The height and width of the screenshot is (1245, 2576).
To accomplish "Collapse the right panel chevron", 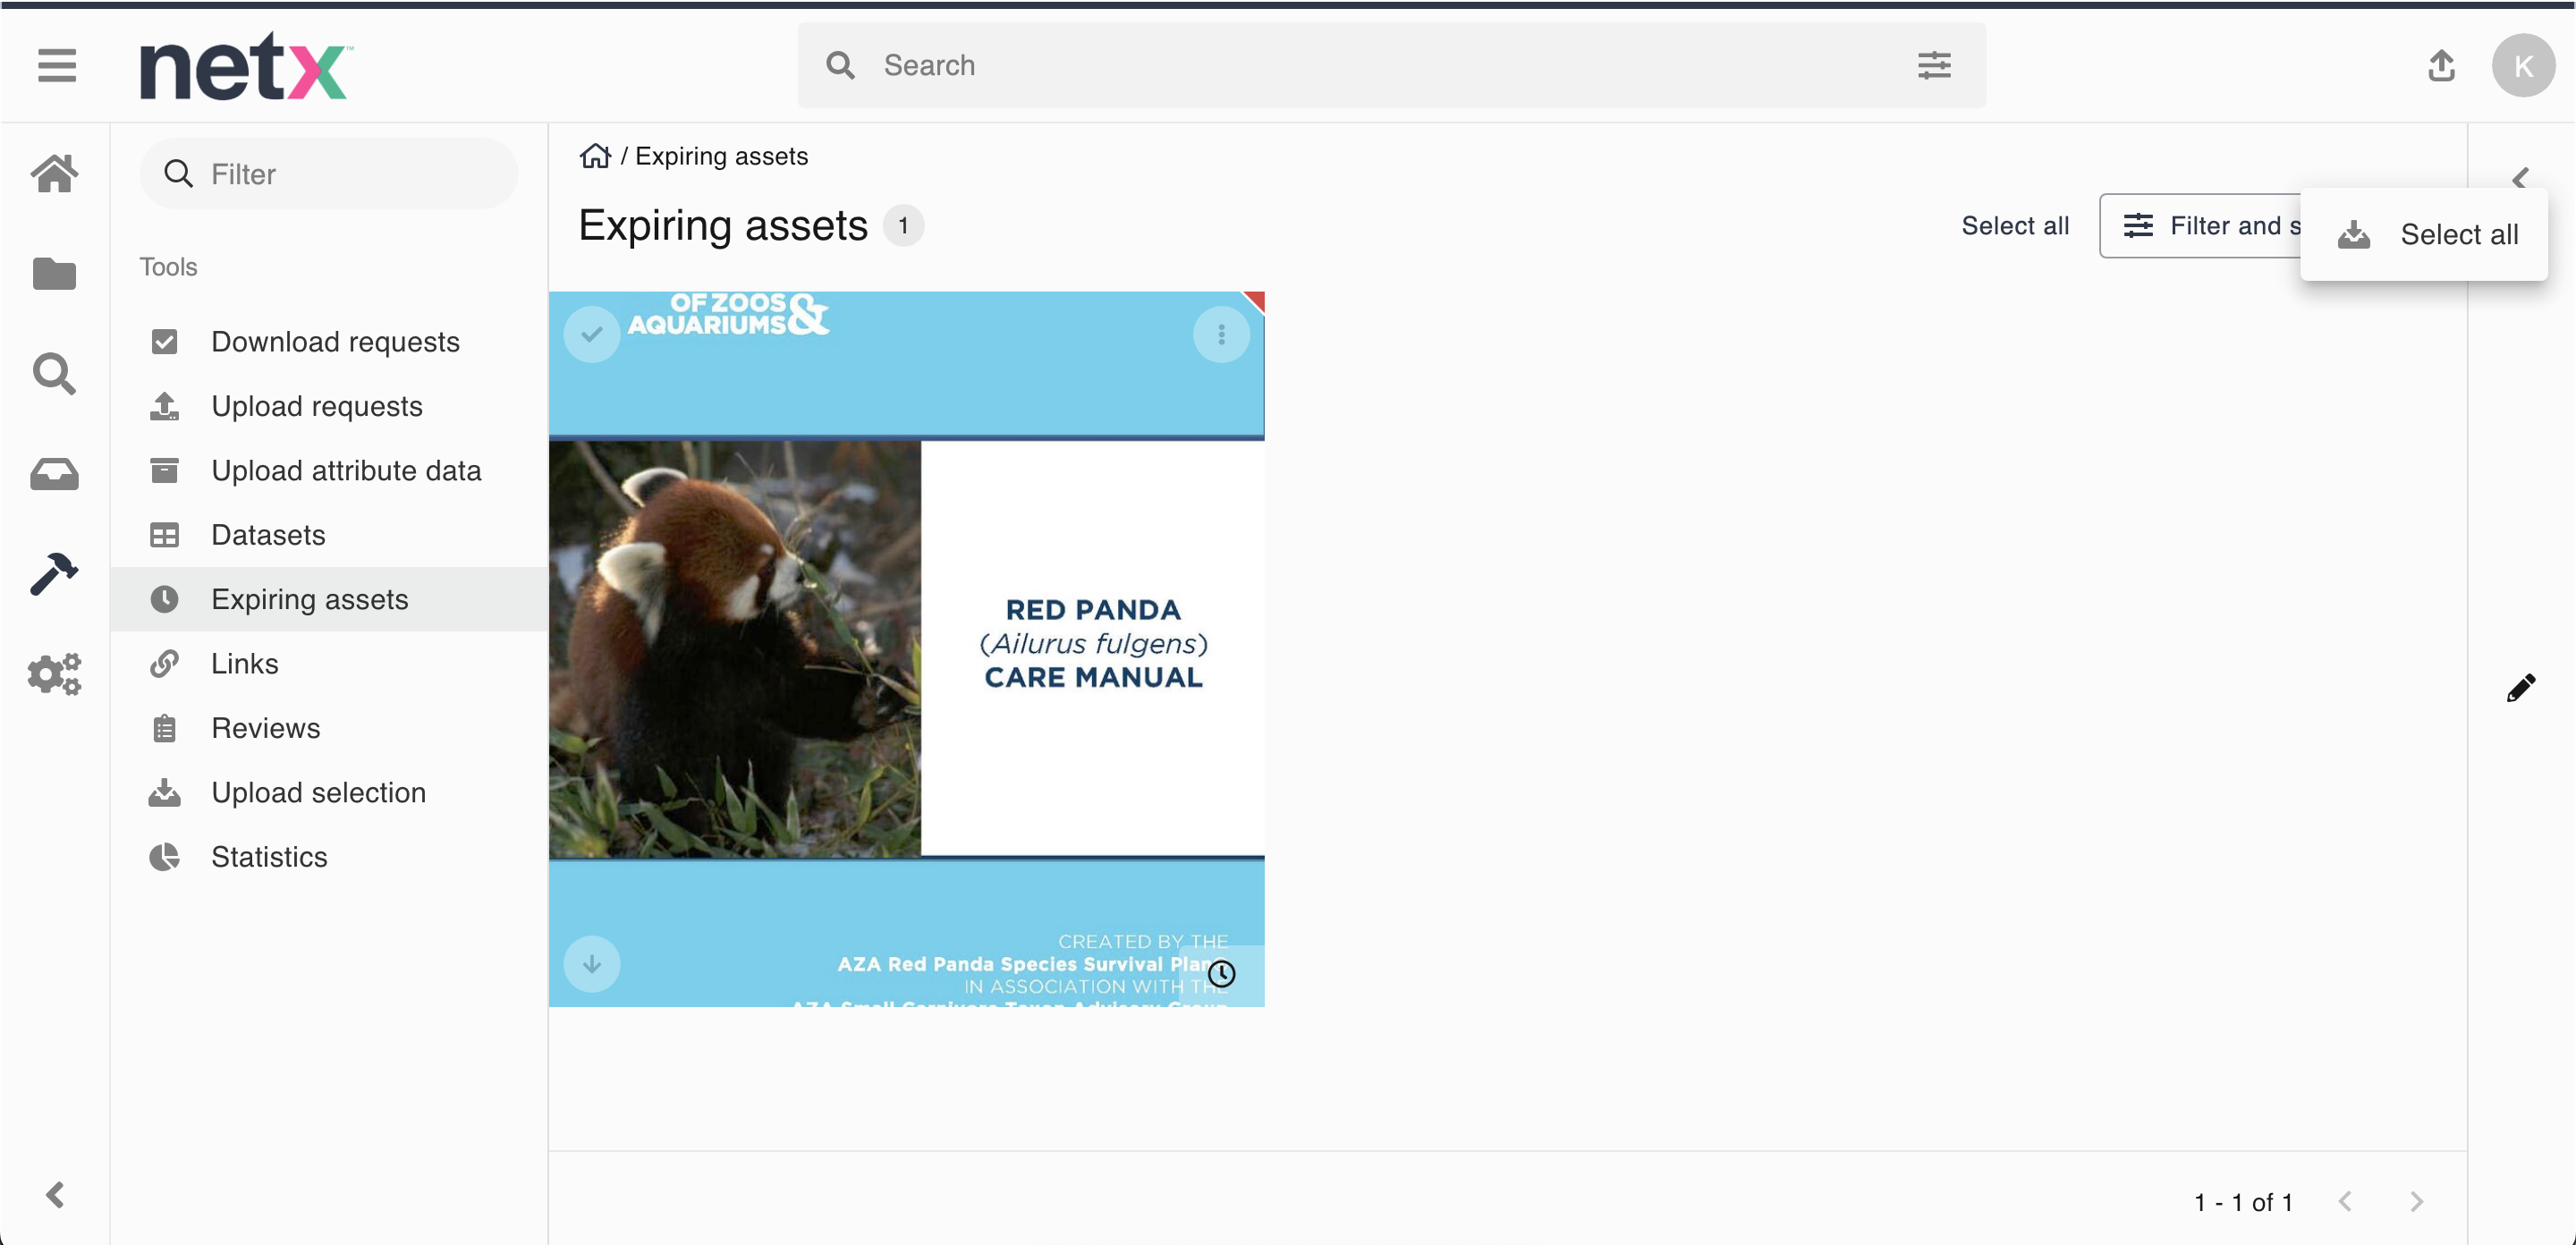I will [2520, 178].
